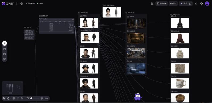Click the 9023 credits balance
The width and height of the screenshot is (212, 103).
(184, 3)
